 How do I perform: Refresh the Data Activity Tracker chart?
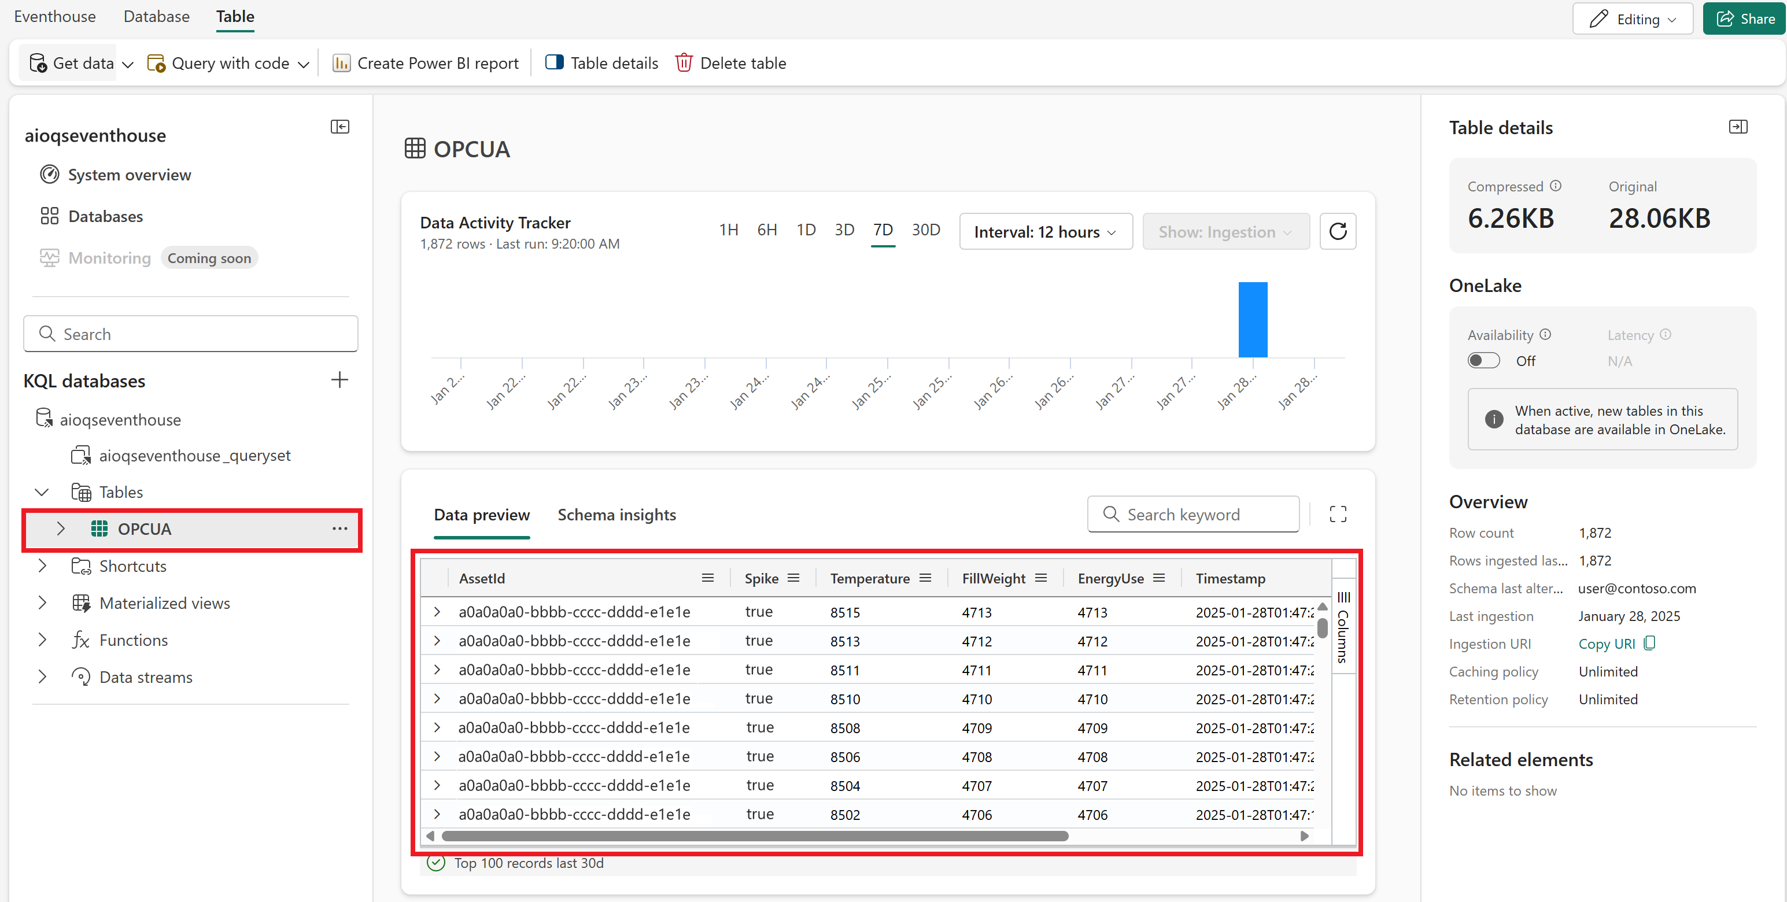pyautogui.click(x=1338, y=231)
